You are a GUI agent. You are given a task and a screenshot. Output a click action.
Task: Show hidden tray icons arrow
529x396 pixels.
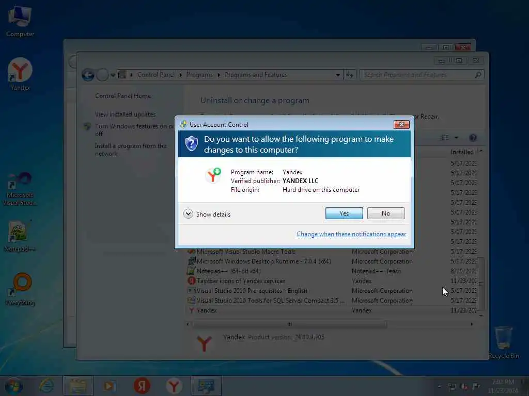[439, 387]
